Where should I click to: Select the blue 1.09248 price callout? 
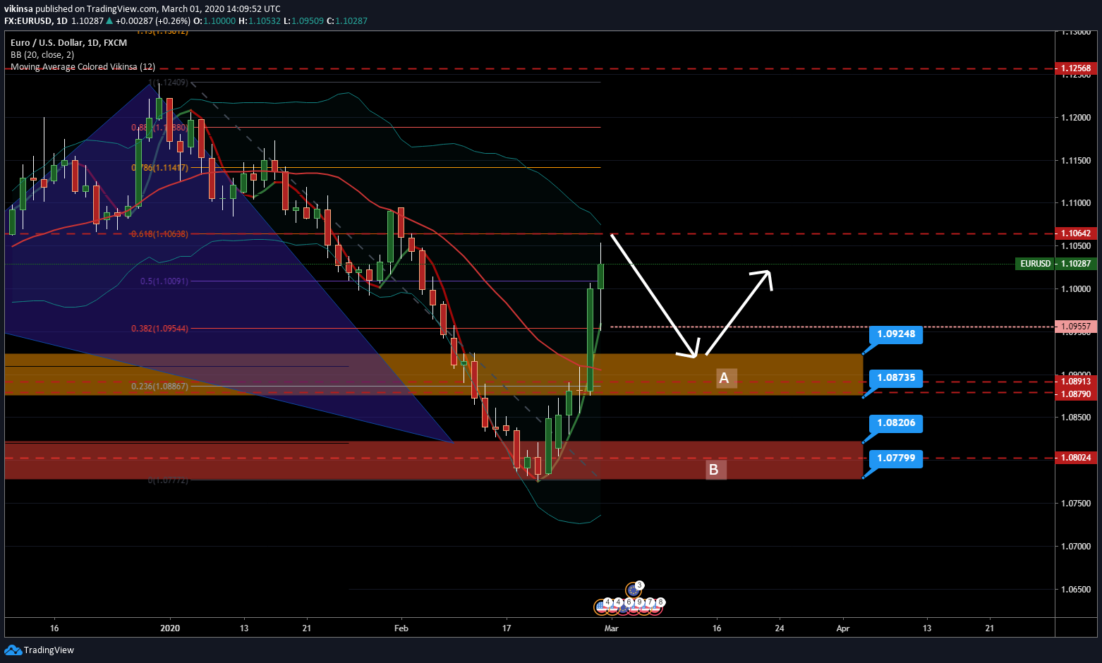coord(896,334)
